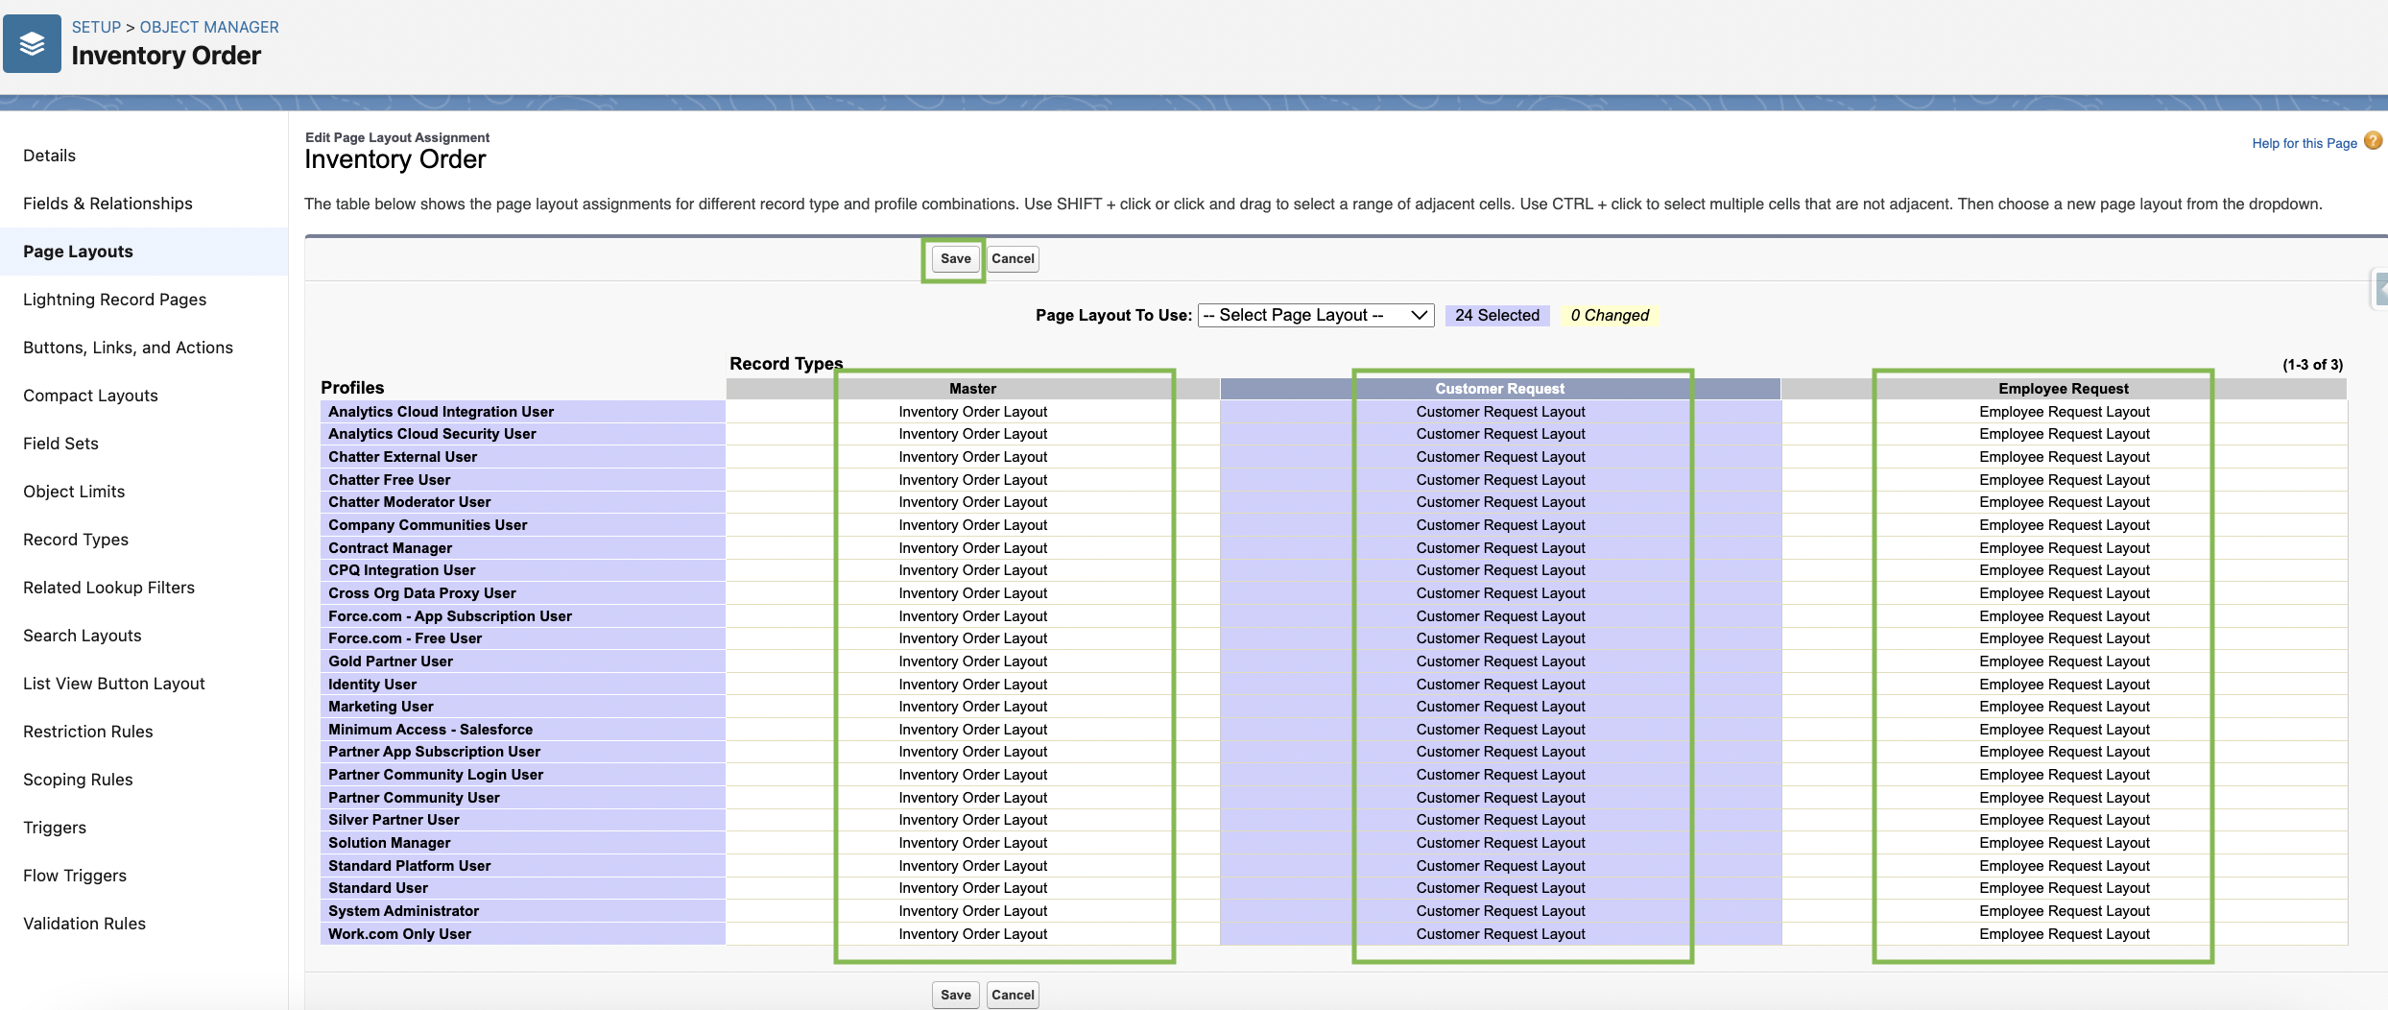
Task: Switch to Record Types sidebar item
Action: [x=76, y=540]
